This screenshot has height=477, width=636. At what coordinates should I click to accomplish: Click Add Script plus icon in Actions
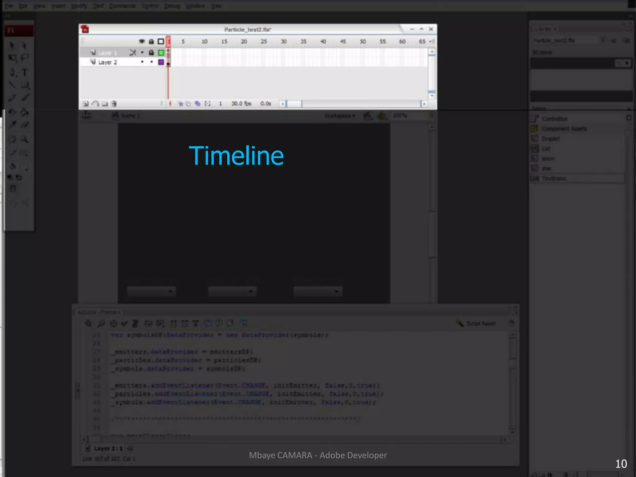88,324
